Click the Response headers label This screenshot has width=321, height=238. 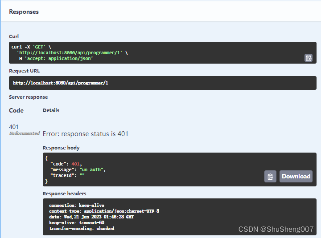pos(65,194)
